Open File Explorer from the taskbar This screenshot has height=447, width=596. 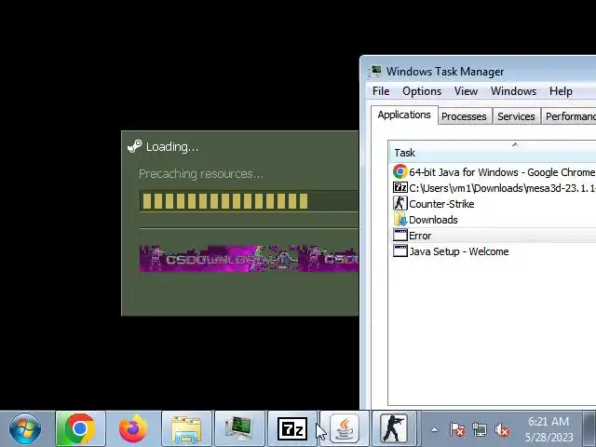[x=186, y=428]
